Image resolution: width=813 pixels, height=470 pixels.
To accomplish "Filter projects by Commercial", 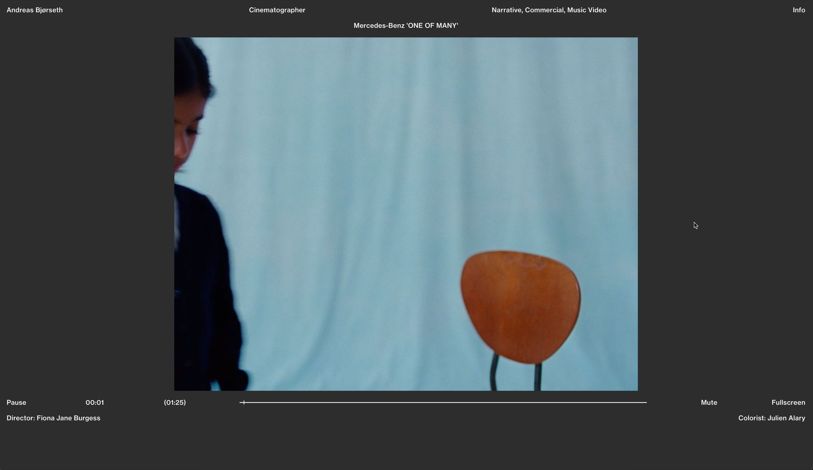I will (x=544, y=10).
